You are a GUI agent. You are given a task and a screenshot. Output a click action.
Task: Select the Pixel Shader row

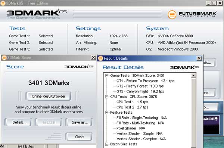(x=131, y=129)
